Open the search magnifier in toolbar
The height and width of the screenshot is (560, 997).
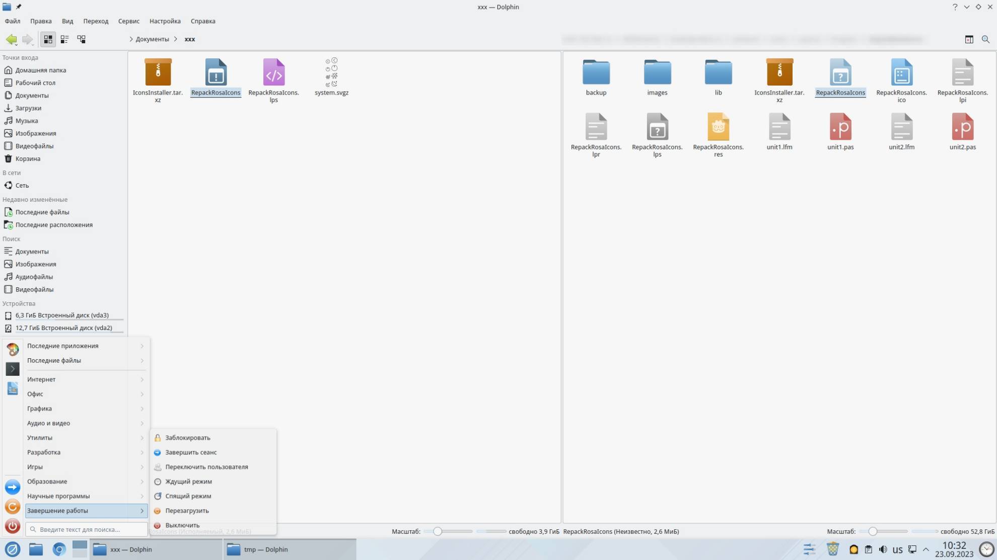click(985, 39)
